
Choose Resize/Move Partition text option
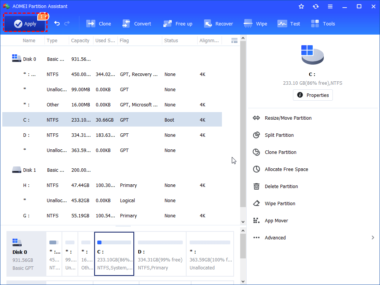pos(288,118)
